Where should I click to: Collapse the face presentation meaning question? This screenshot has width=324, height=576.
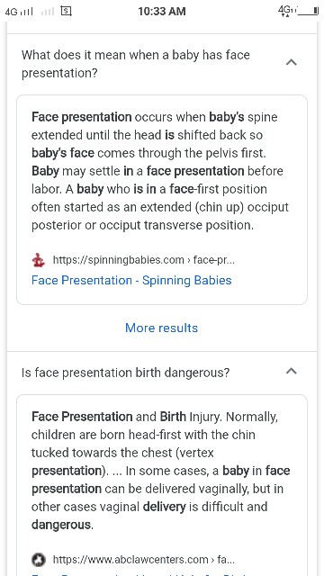click(291, 62)
